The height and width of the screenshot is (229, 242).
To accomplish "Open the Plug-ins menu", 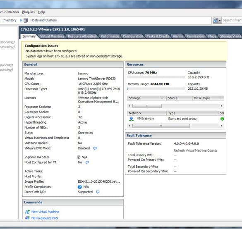I will pyautogui.click(x=28, y=12).
